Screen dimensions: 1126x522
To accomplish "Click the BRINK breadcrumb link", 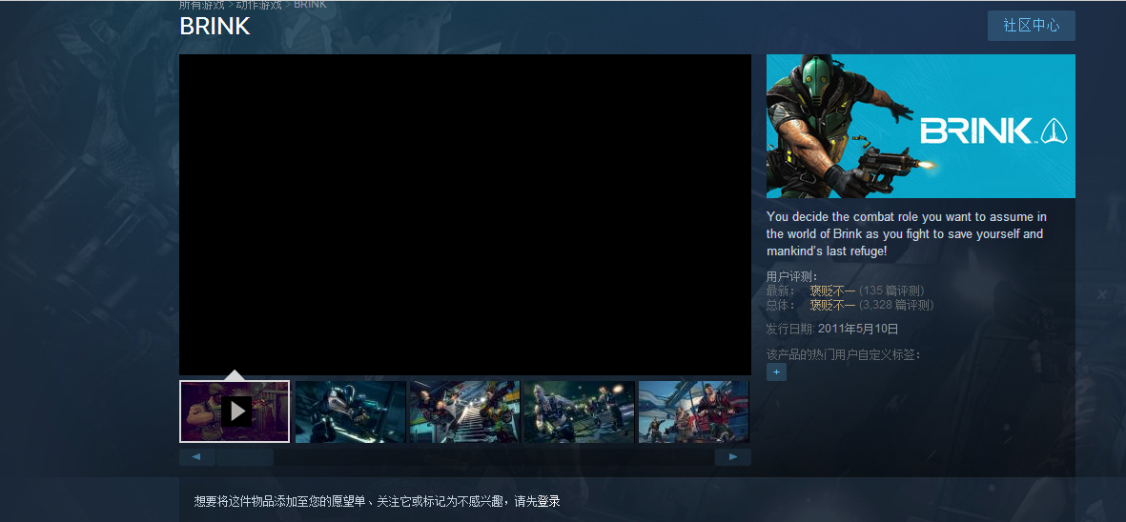I will click(x=310, y=5).
